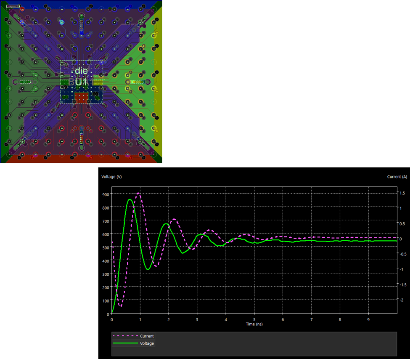410x359 pixels.
Task: Select the component left of the die
Action: [25, 82]
